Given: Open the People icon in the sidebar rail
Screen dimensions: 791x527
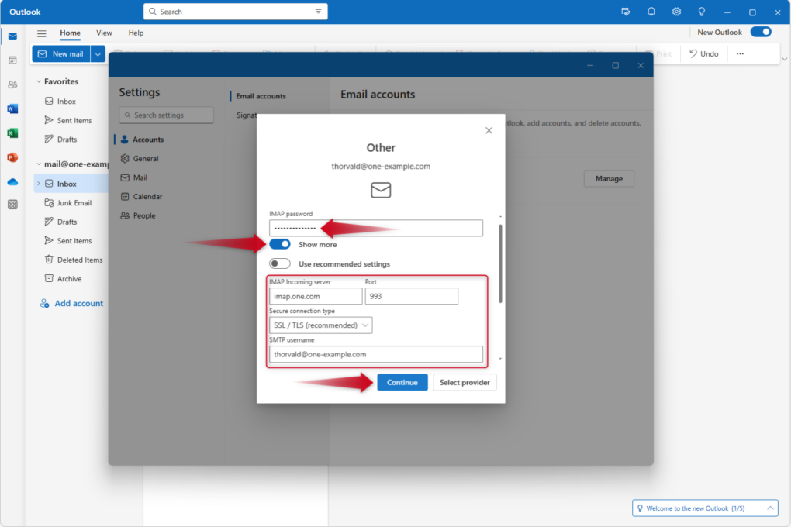Looking at the screenshot, I should 11,85.
